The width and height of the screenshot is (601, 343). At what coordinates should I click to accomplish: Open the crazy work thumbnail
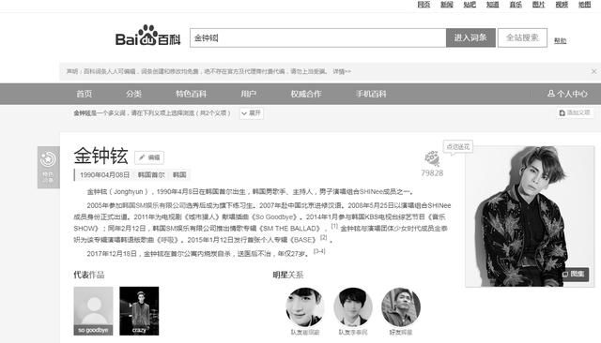[x=139, y=311]
